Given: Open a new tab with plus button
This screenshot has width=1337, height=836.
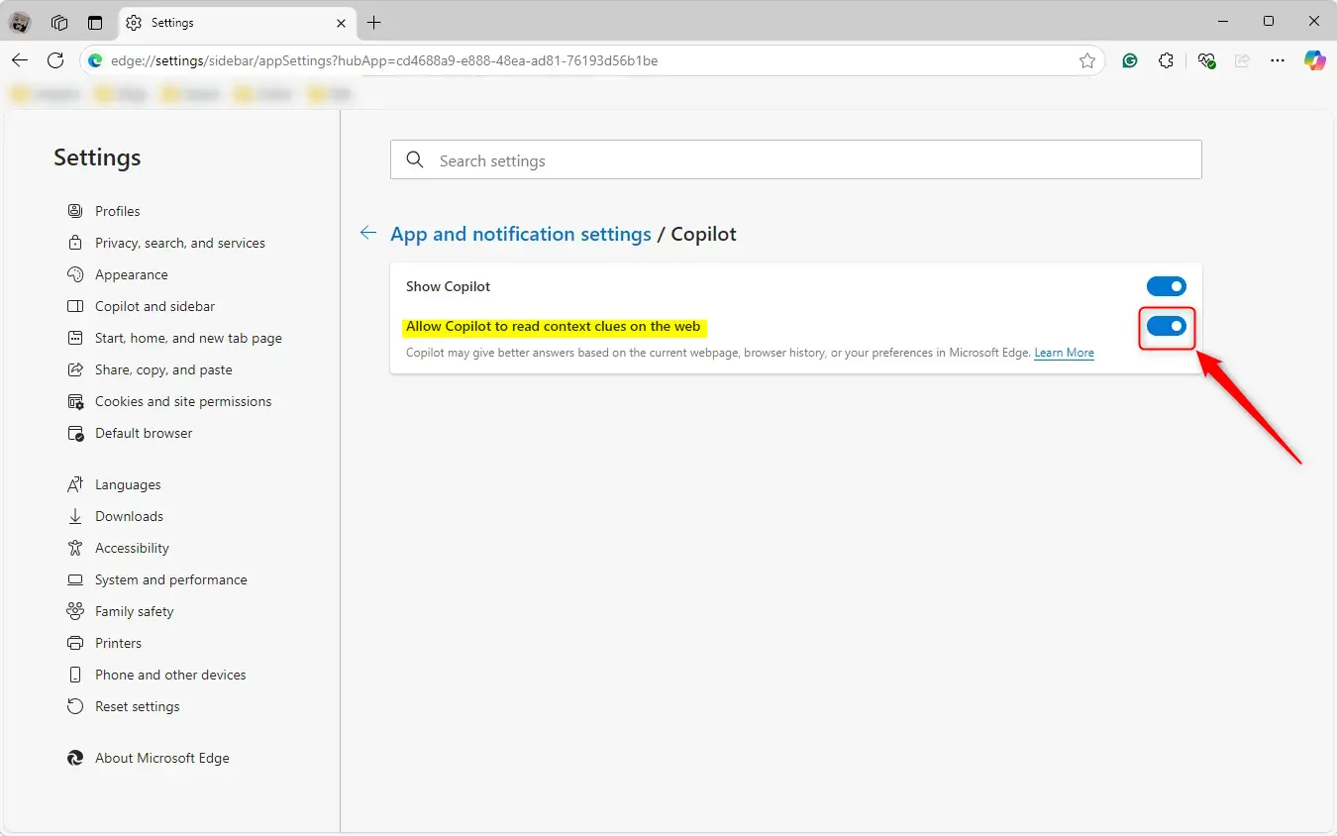Looking at the screenshot, I should [x=373, y=22].
